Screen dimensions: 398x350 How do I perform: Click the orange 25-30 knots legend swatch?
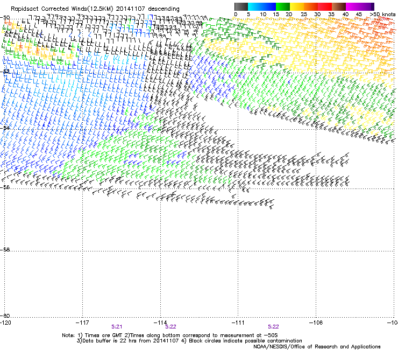(311, 6)
